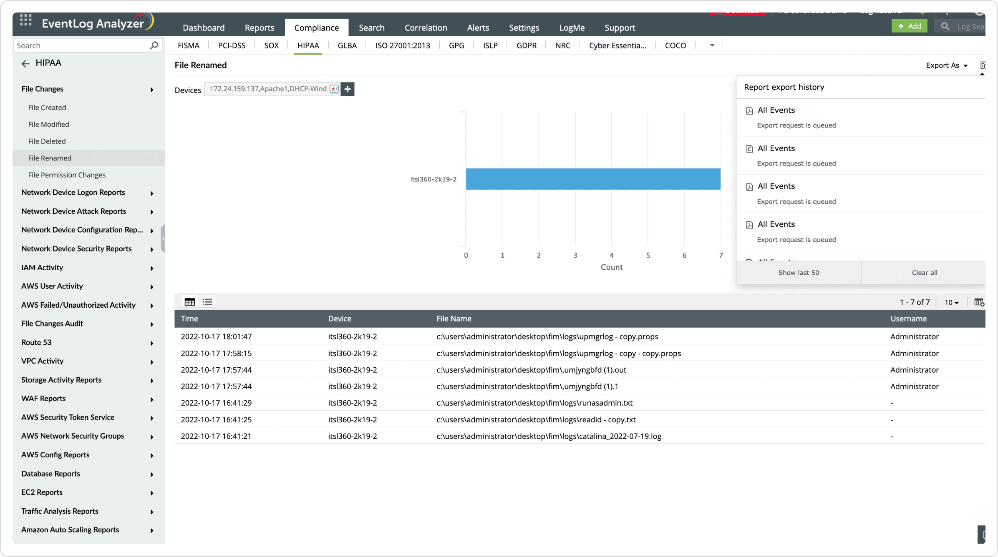
Task: Click the Show last 50 button
Action: (799, 273)
